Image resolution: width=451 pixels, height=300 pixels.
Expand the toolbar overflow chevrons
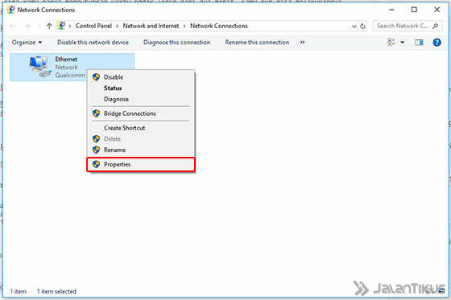pyautogui.click(x=302, y=43)
